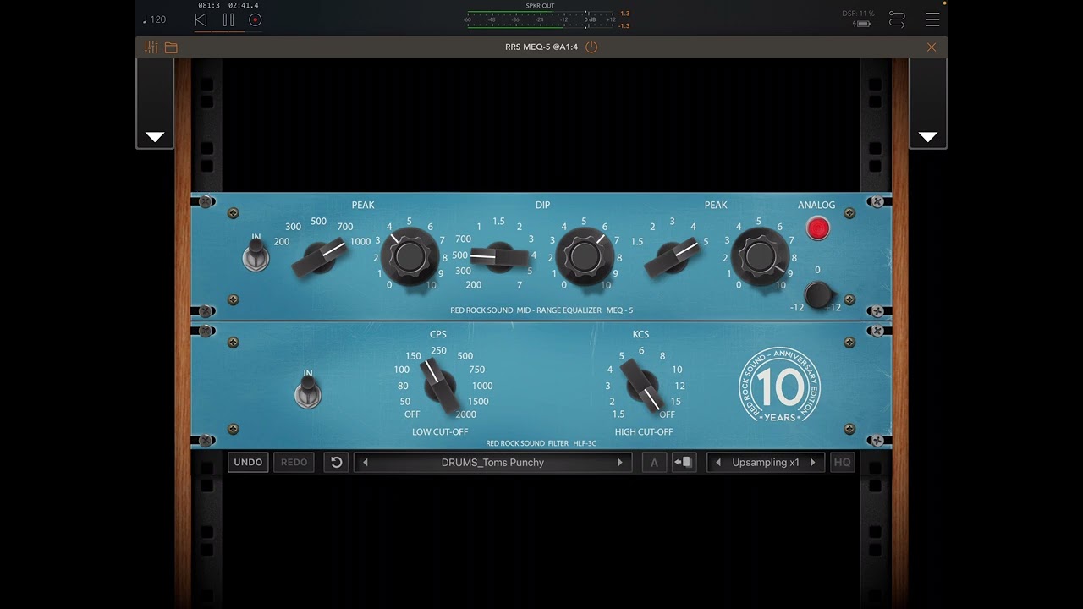Go to previous preset with left arrow

(x=366, y=463)
